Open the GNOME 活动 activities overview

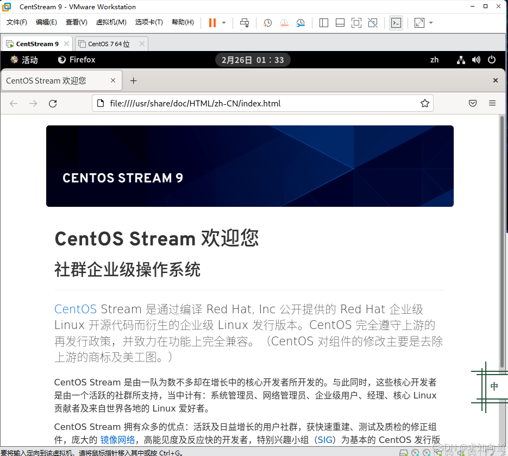[24, 60]
